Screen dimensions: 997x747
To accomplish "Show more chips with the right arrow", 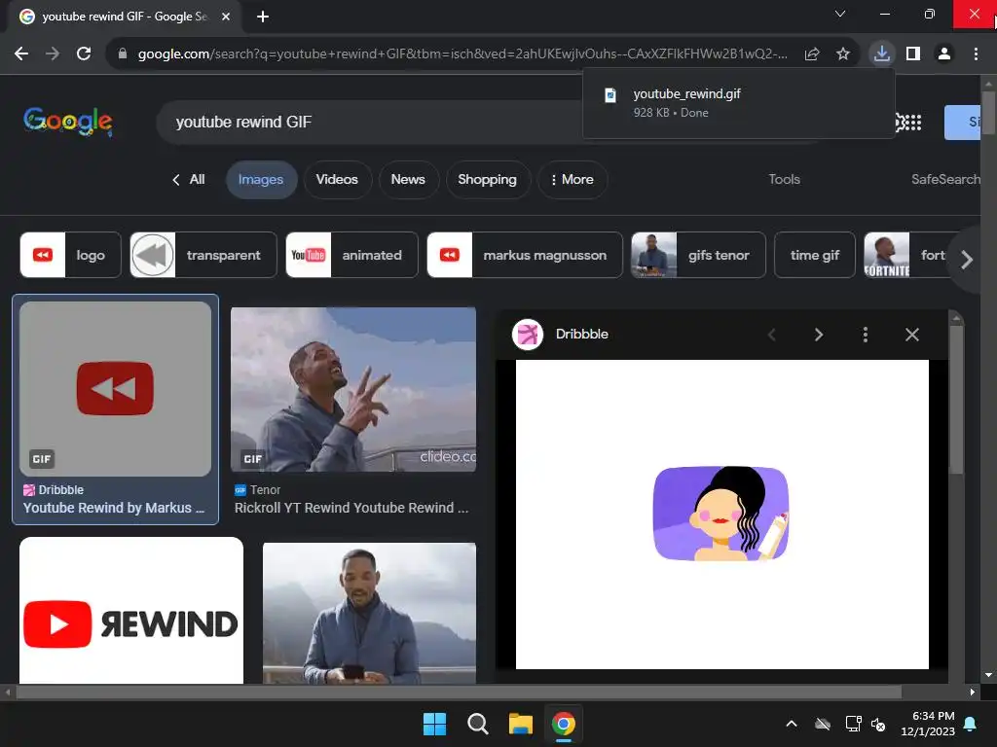I will click(967, 260).
